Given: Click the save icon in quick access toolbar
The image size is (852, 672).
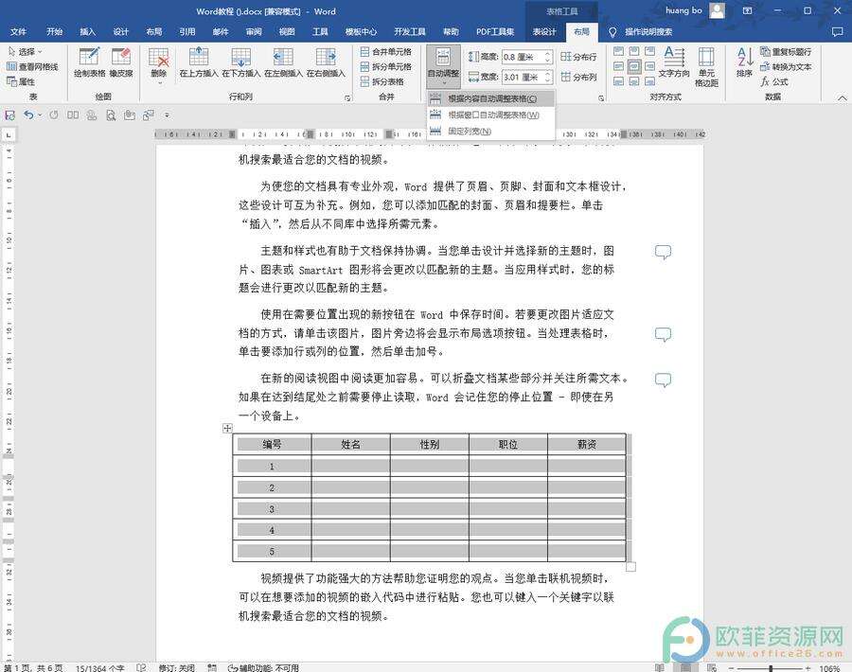Looking at the screenshot, I should [9, 115].
